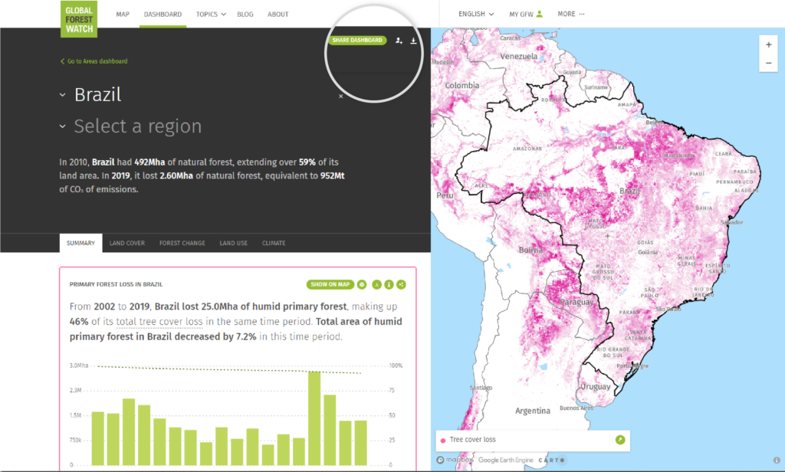This screenshot has width=785, height=472.
Task: Open My GFW account
Action: pyautogui.click(x=526, y=14)
